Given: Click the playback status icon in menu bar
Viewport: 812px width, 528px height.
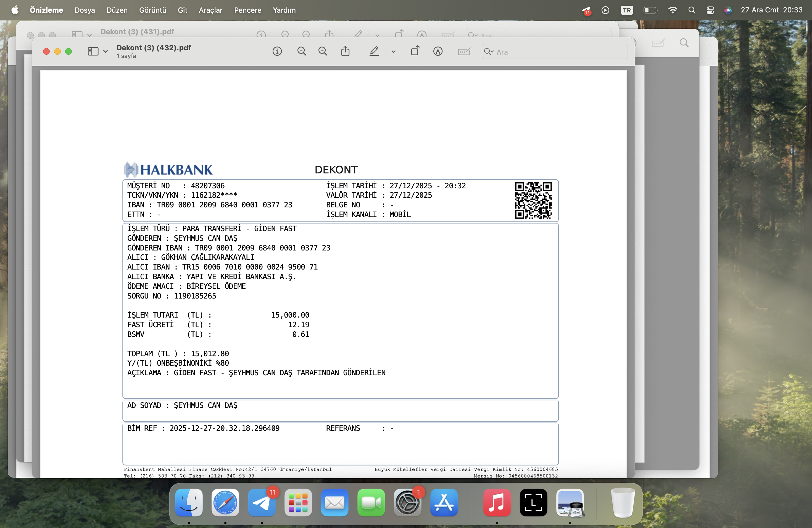Looking at the screenshot, I should click(x=605, y=10).
